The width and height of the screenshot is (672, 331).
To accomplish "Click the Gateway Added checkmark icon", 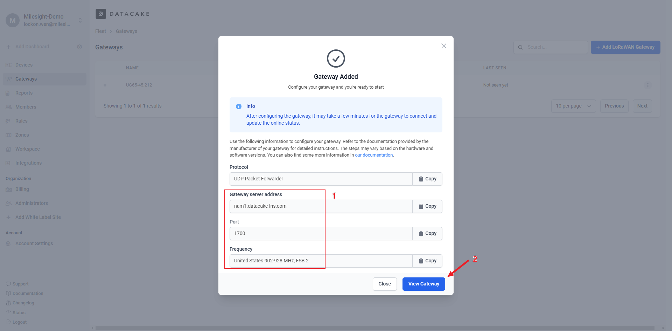I will pos(336,58).
